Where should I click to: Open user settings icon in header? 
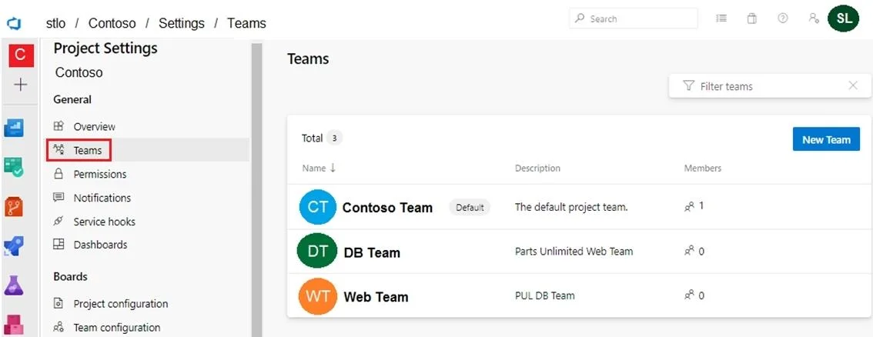click(x=814, y=18)
